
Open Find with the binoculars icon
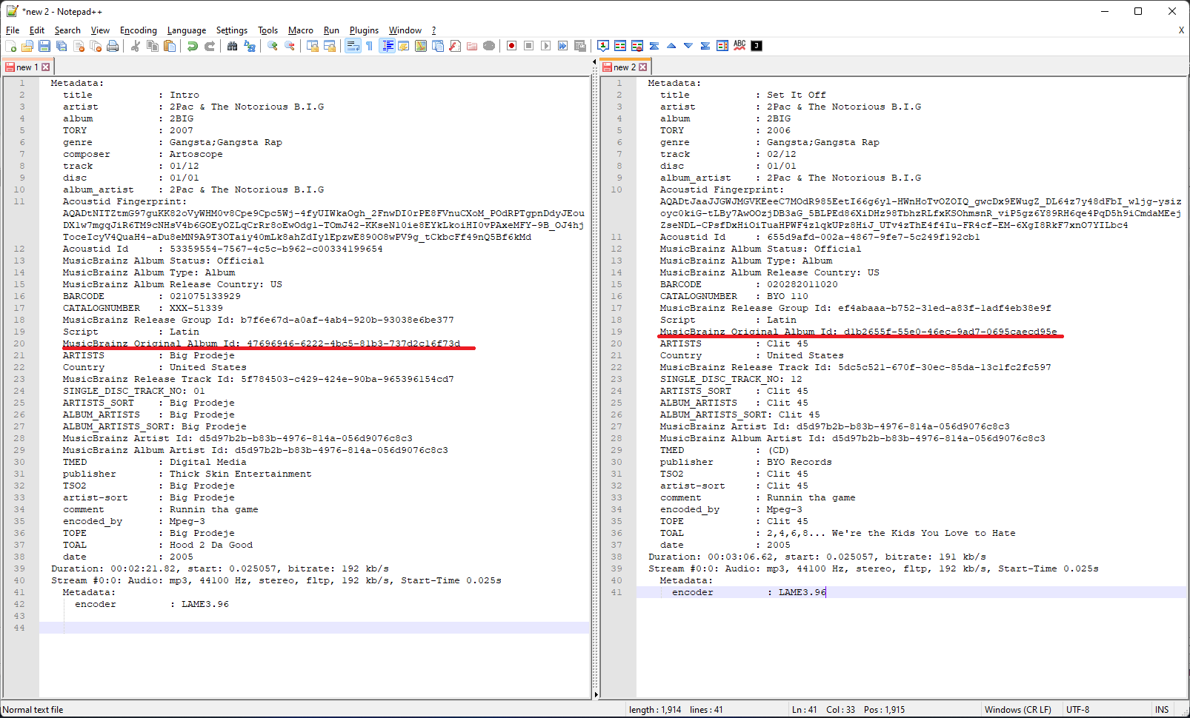tap(232, 46)
